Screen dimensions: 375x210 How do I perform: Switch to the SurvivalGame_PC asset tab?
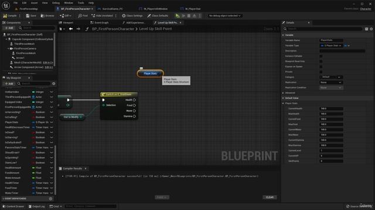point(110,9)
